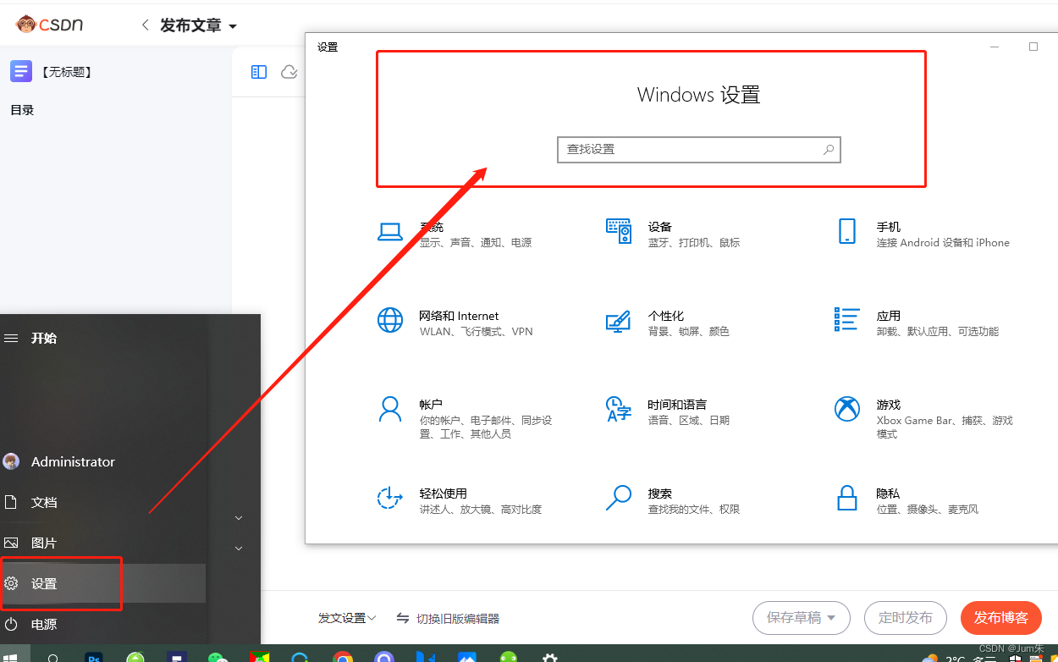Open the 系统 category in Windows Settings
Viewport: 1058px width, 662px height.
coord(454,234)
